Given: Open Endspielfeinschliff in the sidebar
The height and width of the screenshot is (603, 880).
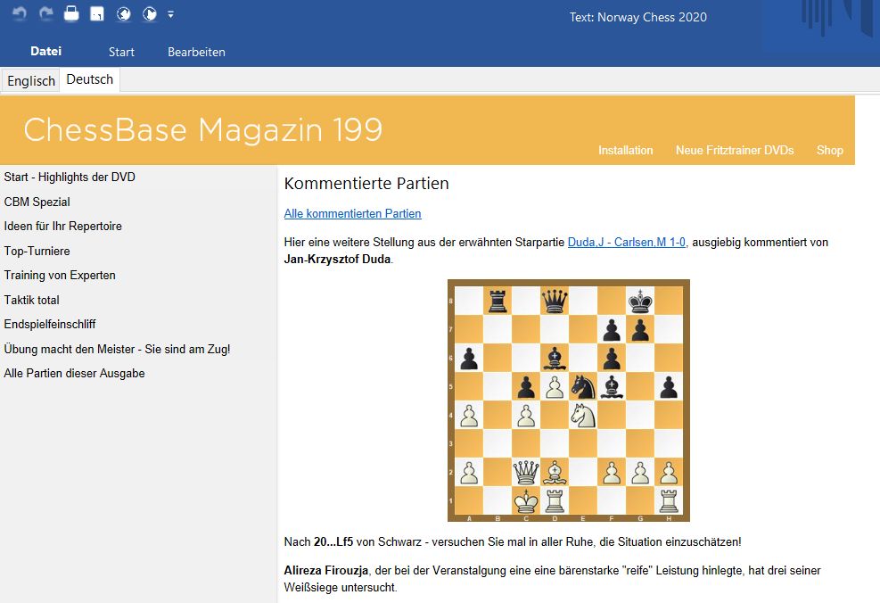Looking at the screenshot, I should [x=50, y=324].
